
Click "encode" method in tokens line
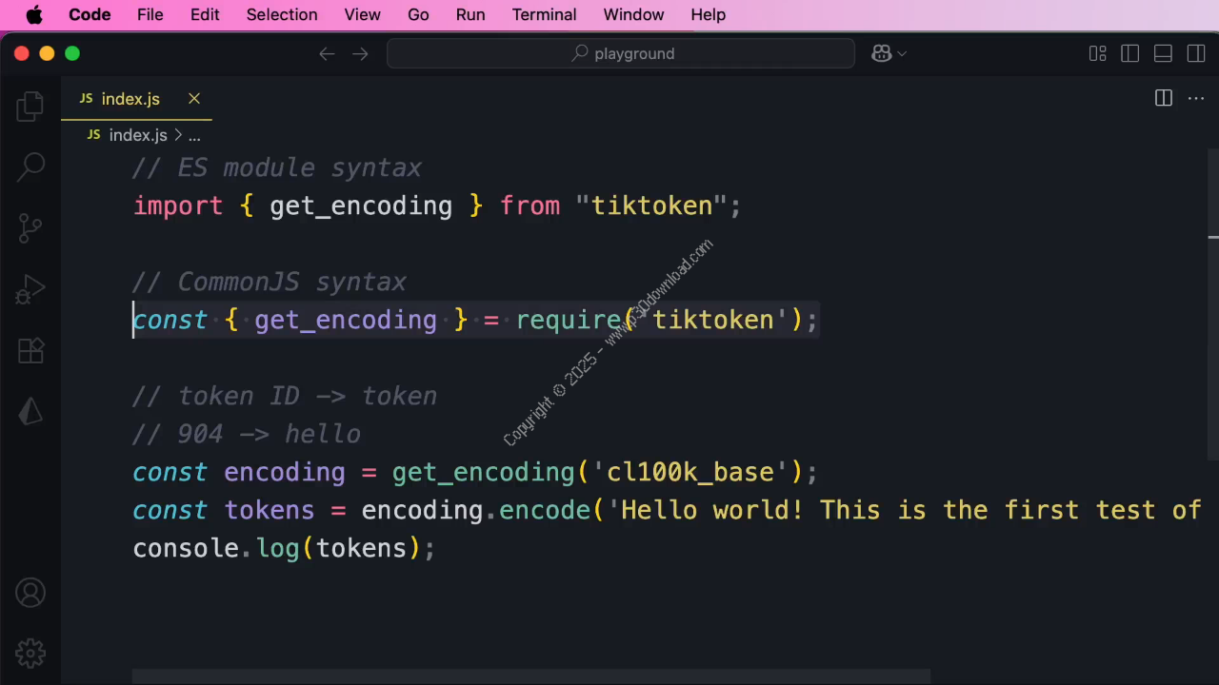546,511
